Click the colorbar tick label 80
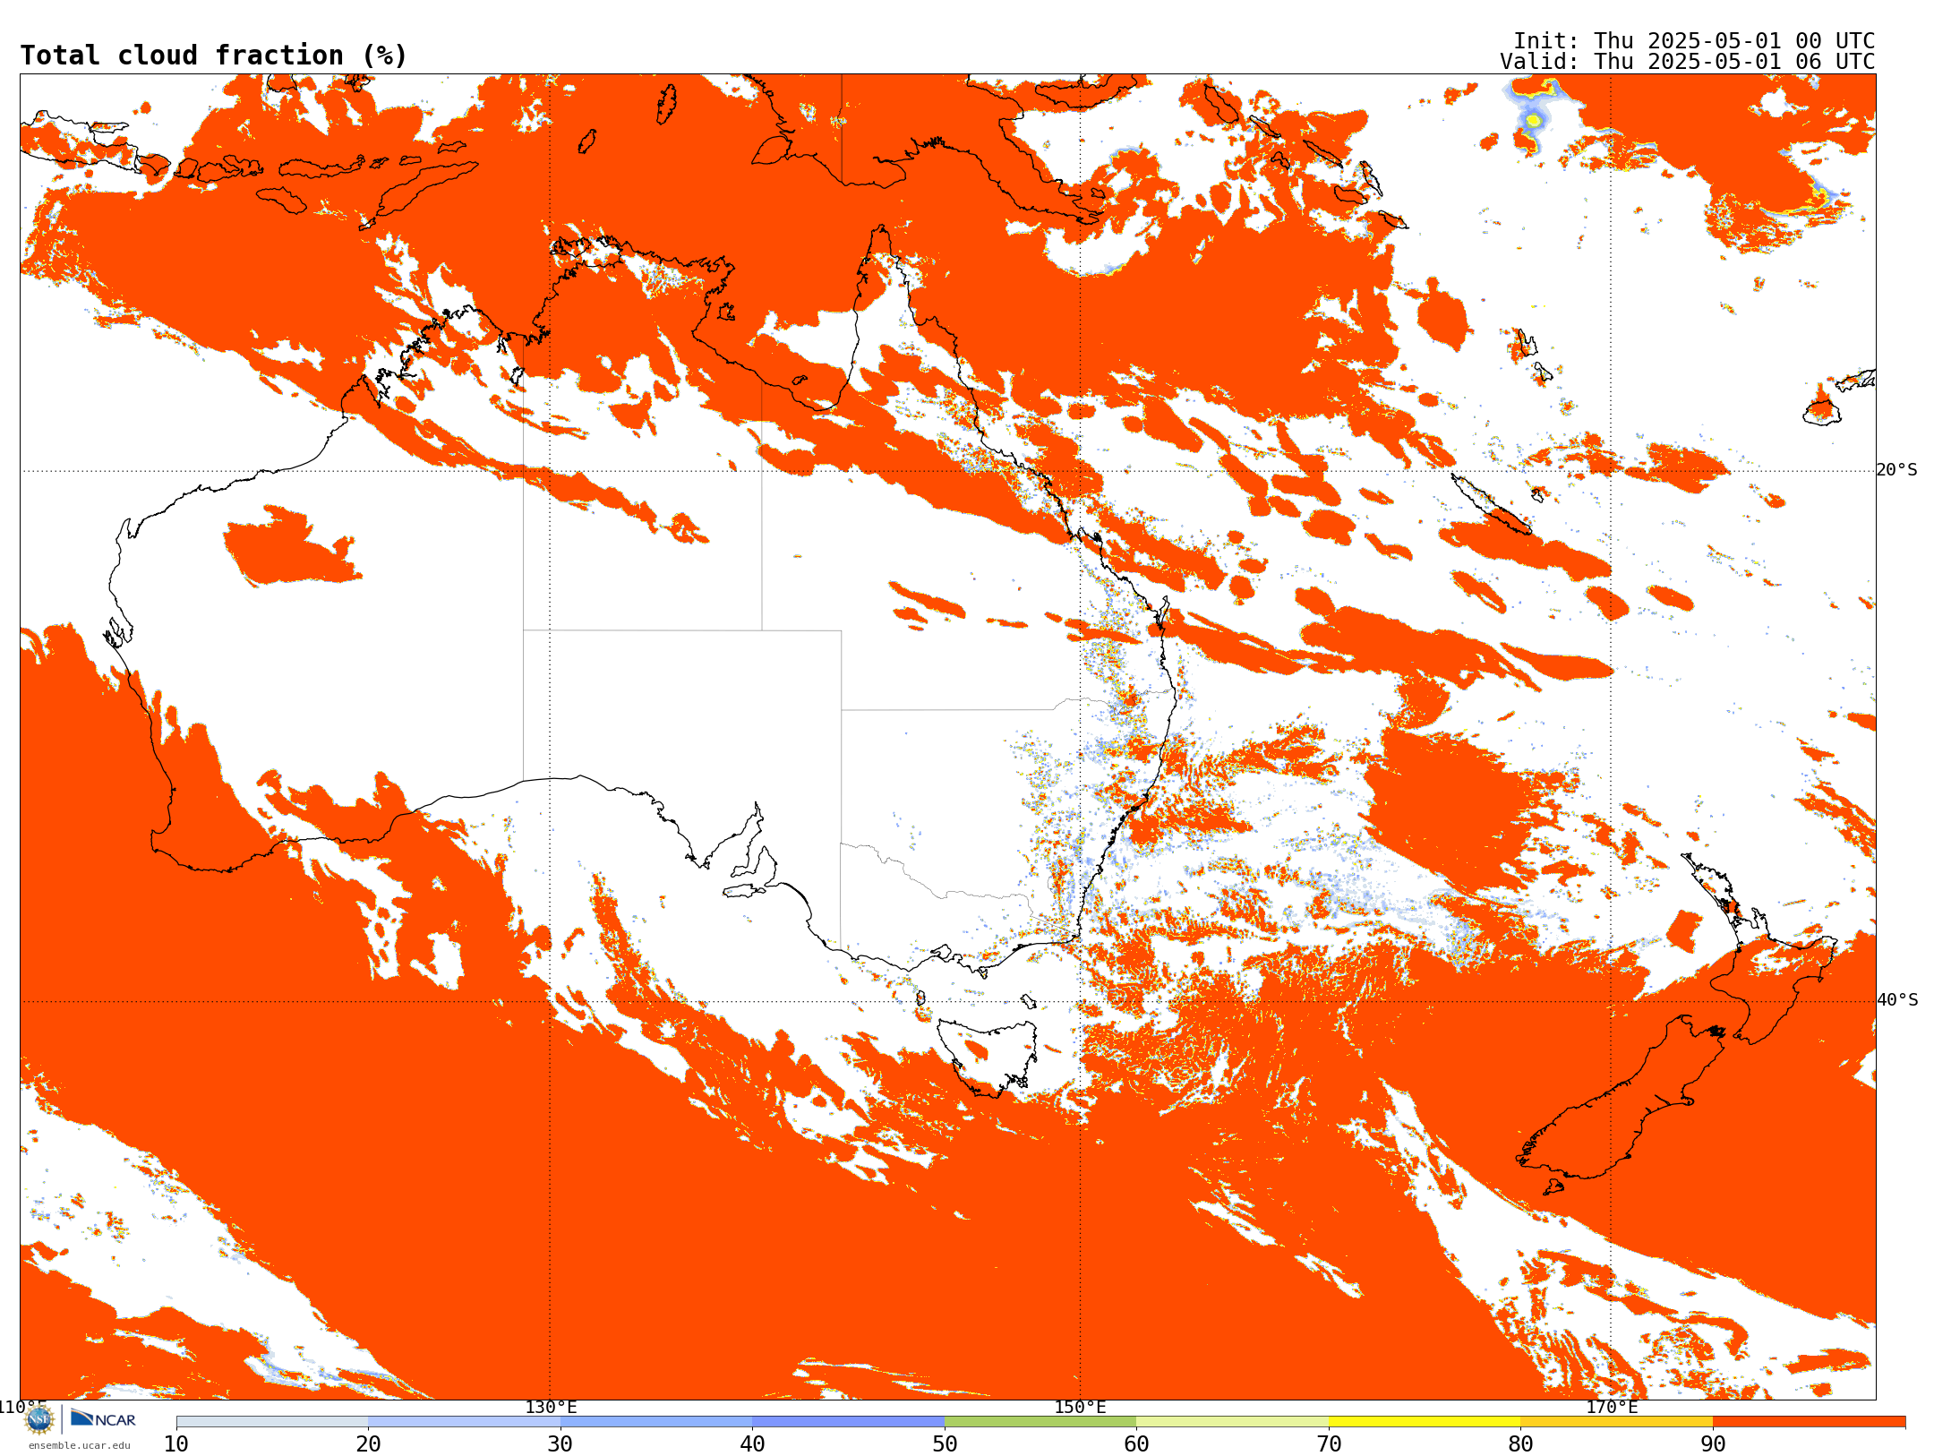The image size is (1934, 1456). [1521, 1443]
